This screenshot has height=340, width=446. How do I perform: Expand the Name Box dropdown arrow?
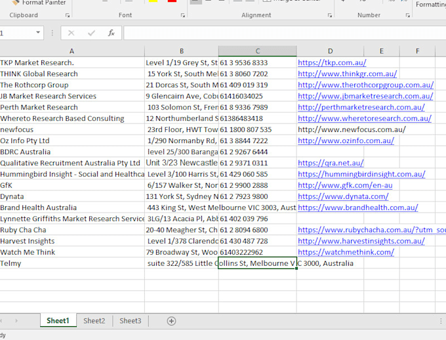point(38,32)
